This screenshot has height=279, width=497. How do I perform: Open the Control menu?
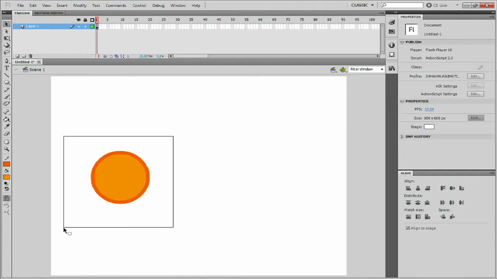139,5
